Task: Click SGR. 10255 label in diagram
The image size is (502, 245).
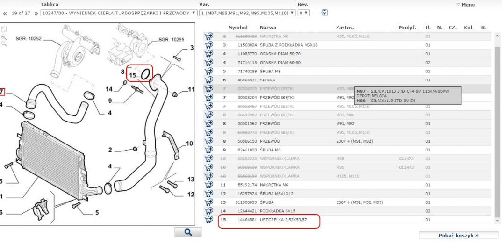Action: (x=171, y=40)
